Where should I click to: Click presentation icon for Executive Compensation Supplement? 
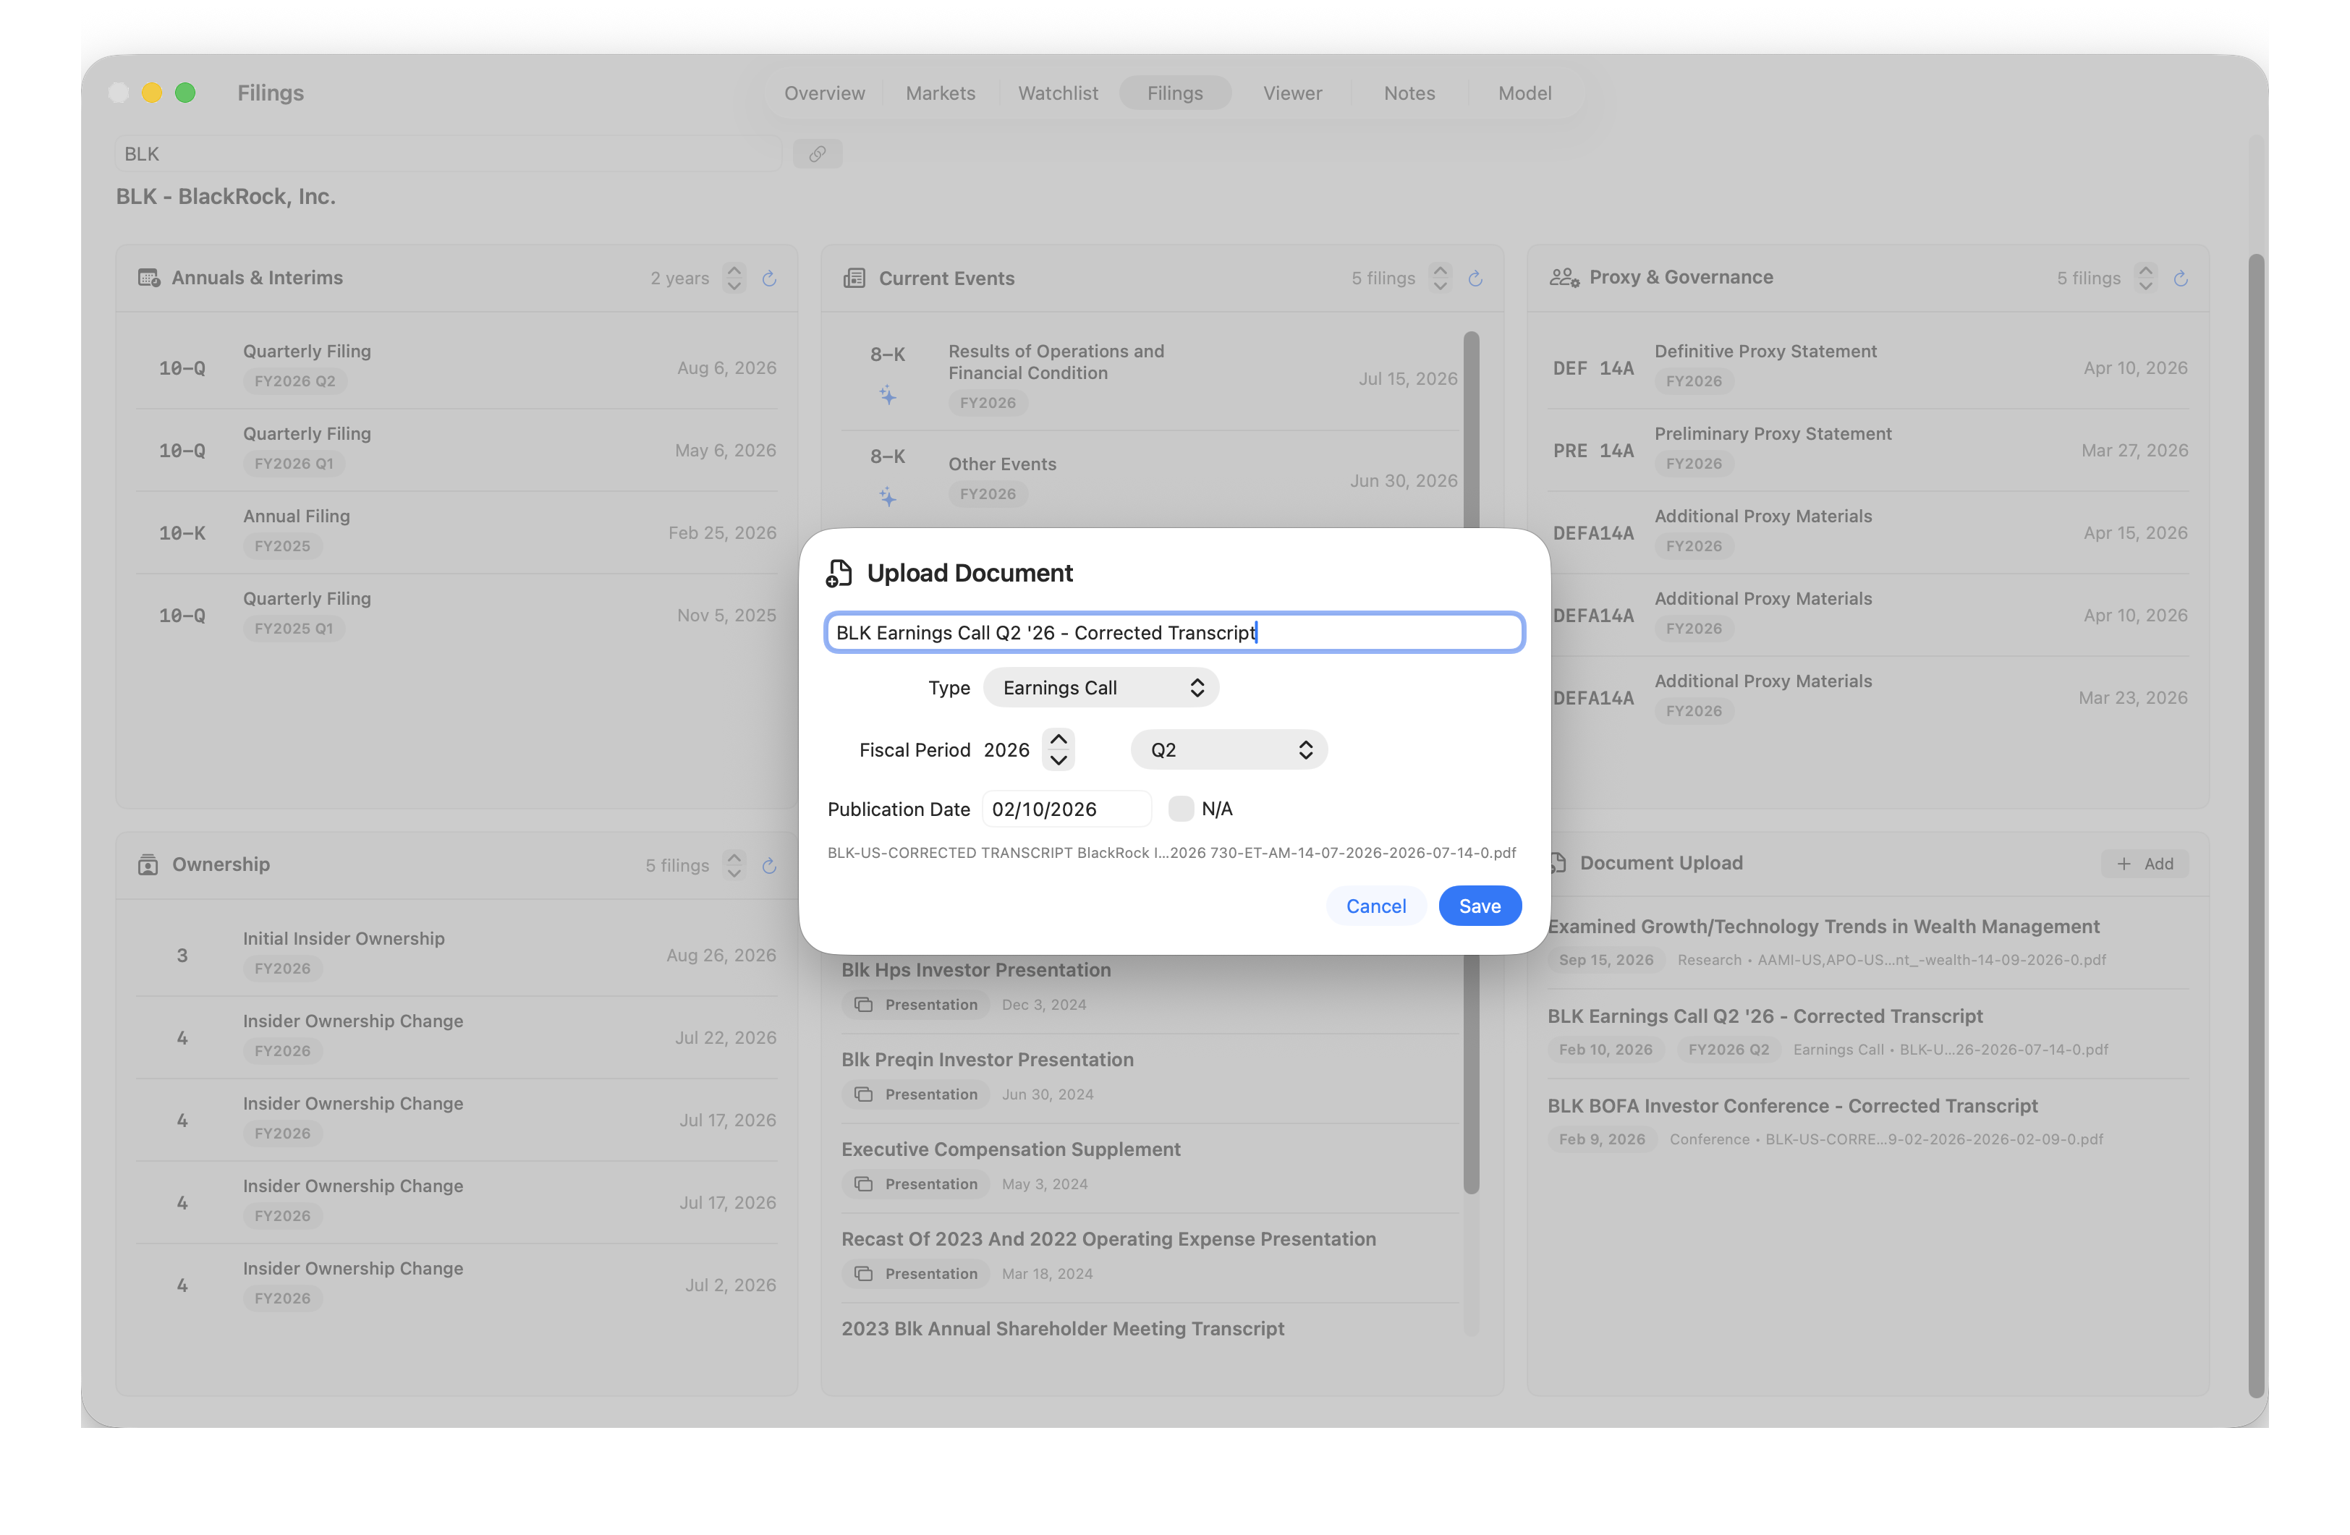click(x=863, y=1183)
